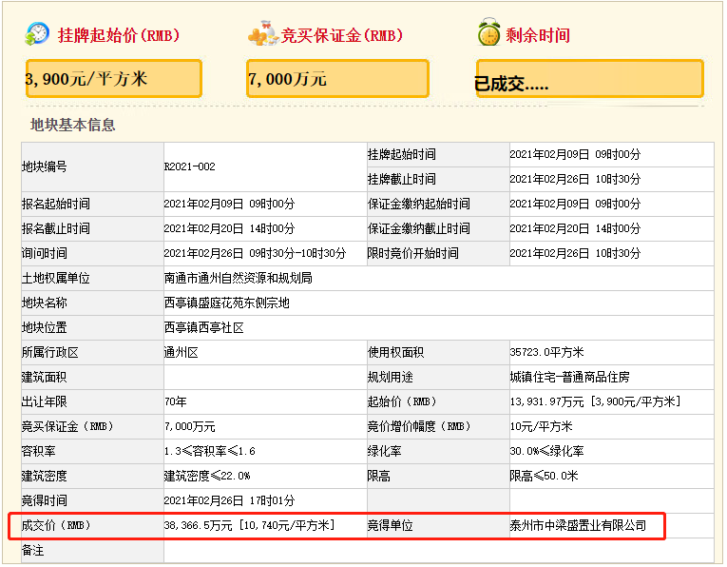Click the clock icon beside 挂牌起始价

(37, 33)
